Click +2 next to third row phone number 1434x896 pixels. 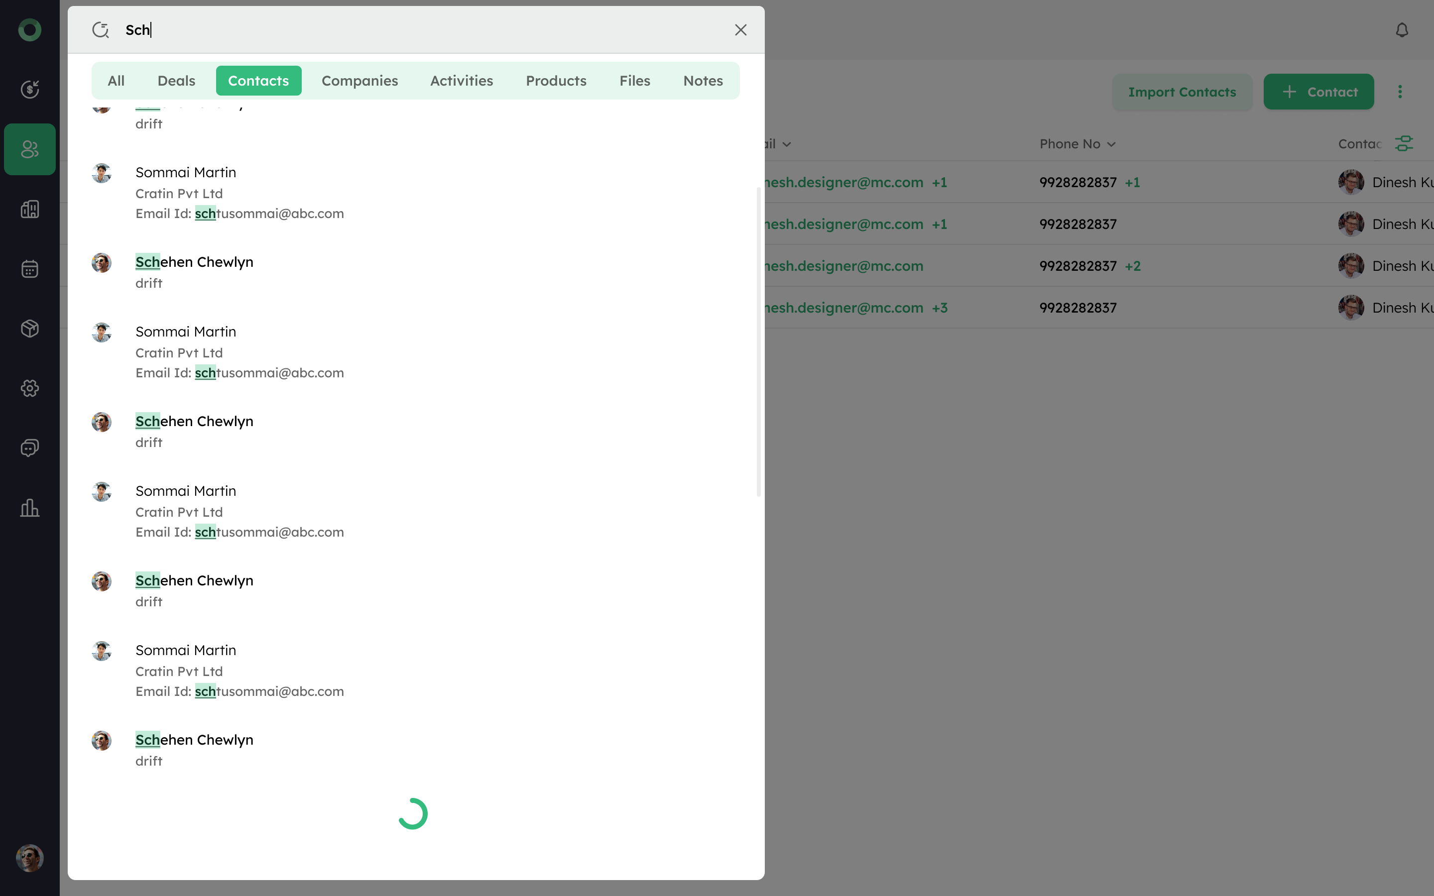coord(1132,266)
